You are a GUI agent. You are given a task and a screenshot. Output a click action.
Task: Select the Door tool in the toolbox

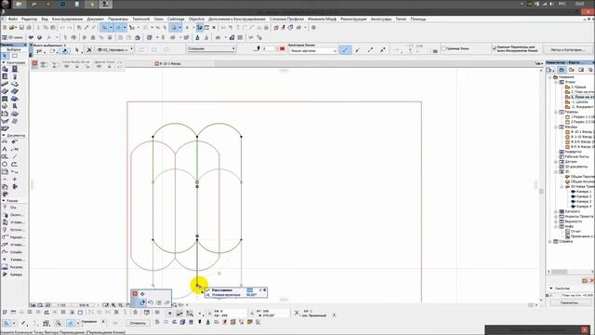click(15, 69)
